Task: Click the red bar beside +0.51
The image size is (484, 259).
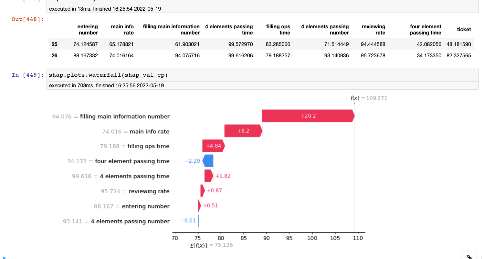Action: tap(200, 206)
